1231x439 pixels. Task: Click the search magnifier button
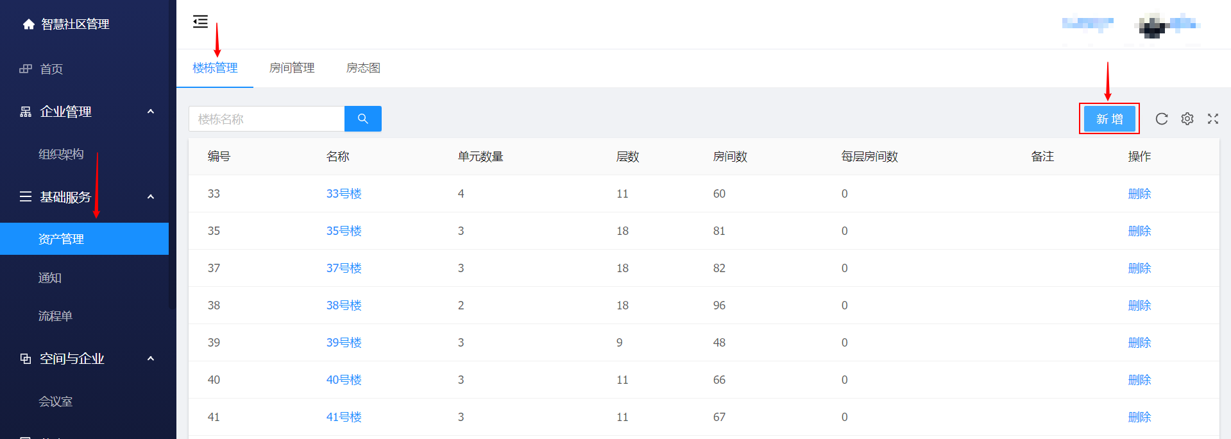[x=362, y=119]
